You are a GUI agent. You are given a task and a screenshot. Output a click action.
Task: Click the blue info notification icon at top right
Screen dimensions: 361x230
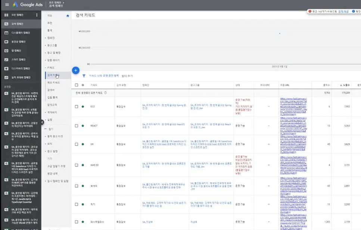point(354,11)
